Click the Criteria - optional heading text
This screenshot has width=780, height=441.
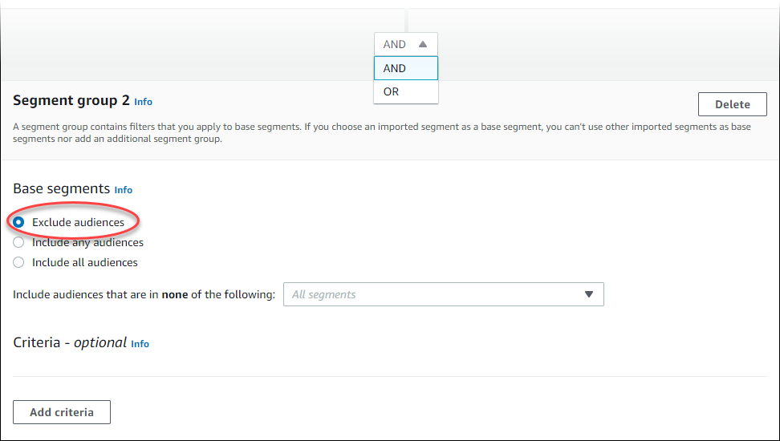[x=70, y=342]
